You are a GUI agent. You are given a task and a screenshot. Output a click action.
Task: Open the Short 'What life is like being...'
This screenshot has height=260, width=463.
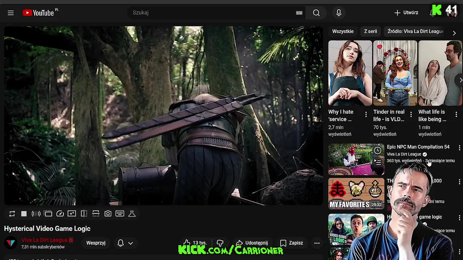tap(440, 73)
